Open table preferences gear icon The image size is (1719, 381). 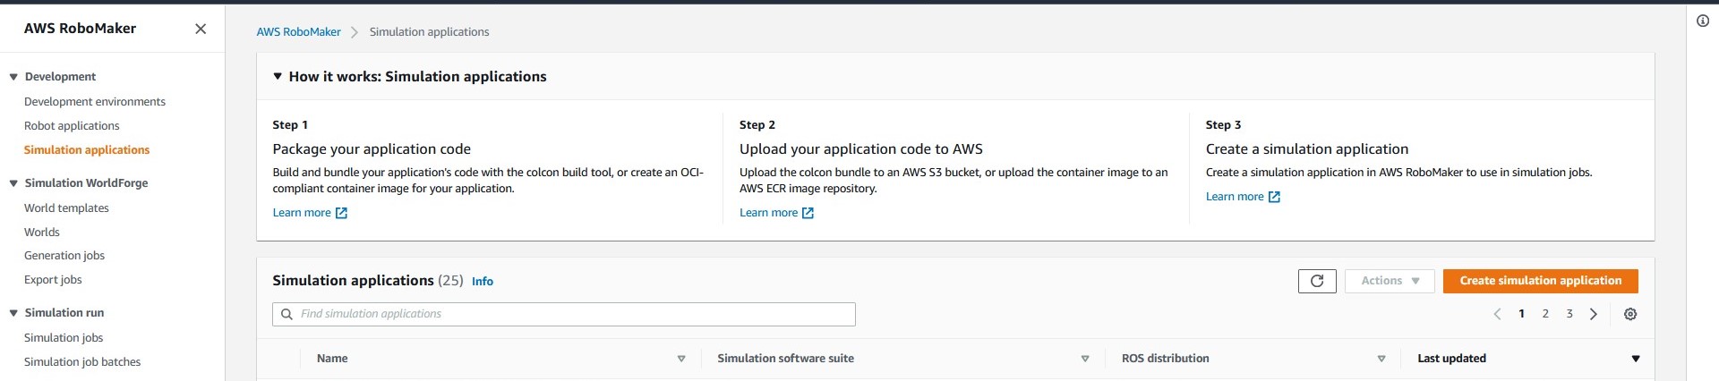1630,314
